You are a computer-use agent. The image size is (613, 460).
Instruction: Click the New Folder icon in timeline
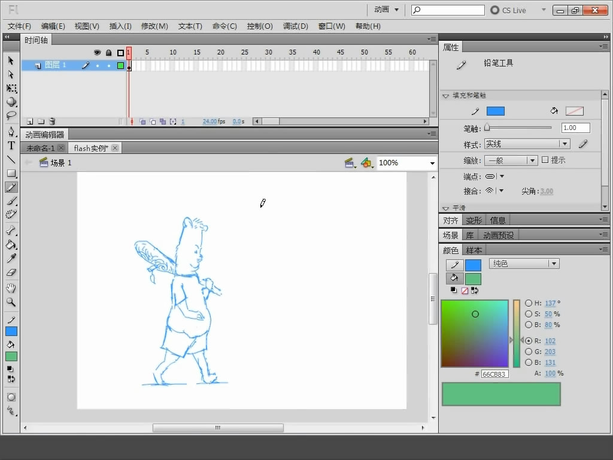pyautogui.click(x=41, y=122)
